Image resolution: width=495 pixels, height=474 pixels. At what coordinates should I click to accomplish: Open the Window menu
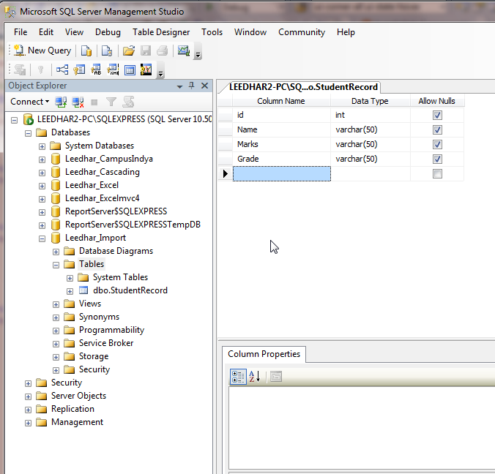tap(250, 32)
